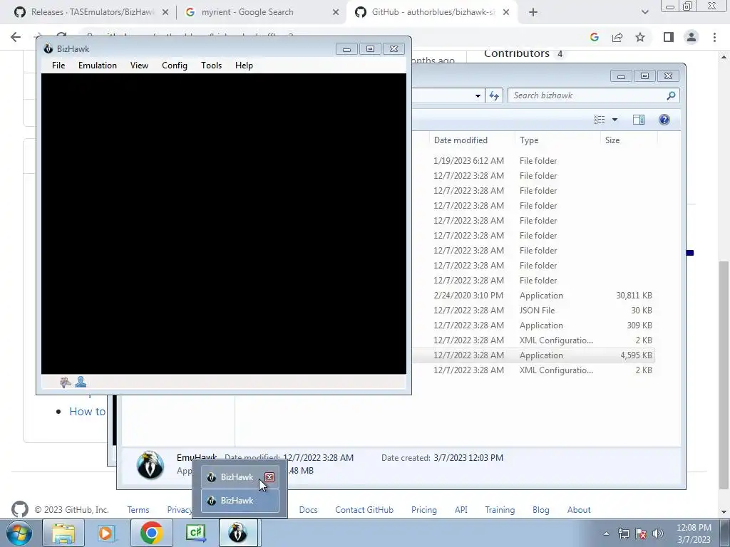Click the volume speaker tray icon
The height and width of the screenshot is (547, 730).
658,534
